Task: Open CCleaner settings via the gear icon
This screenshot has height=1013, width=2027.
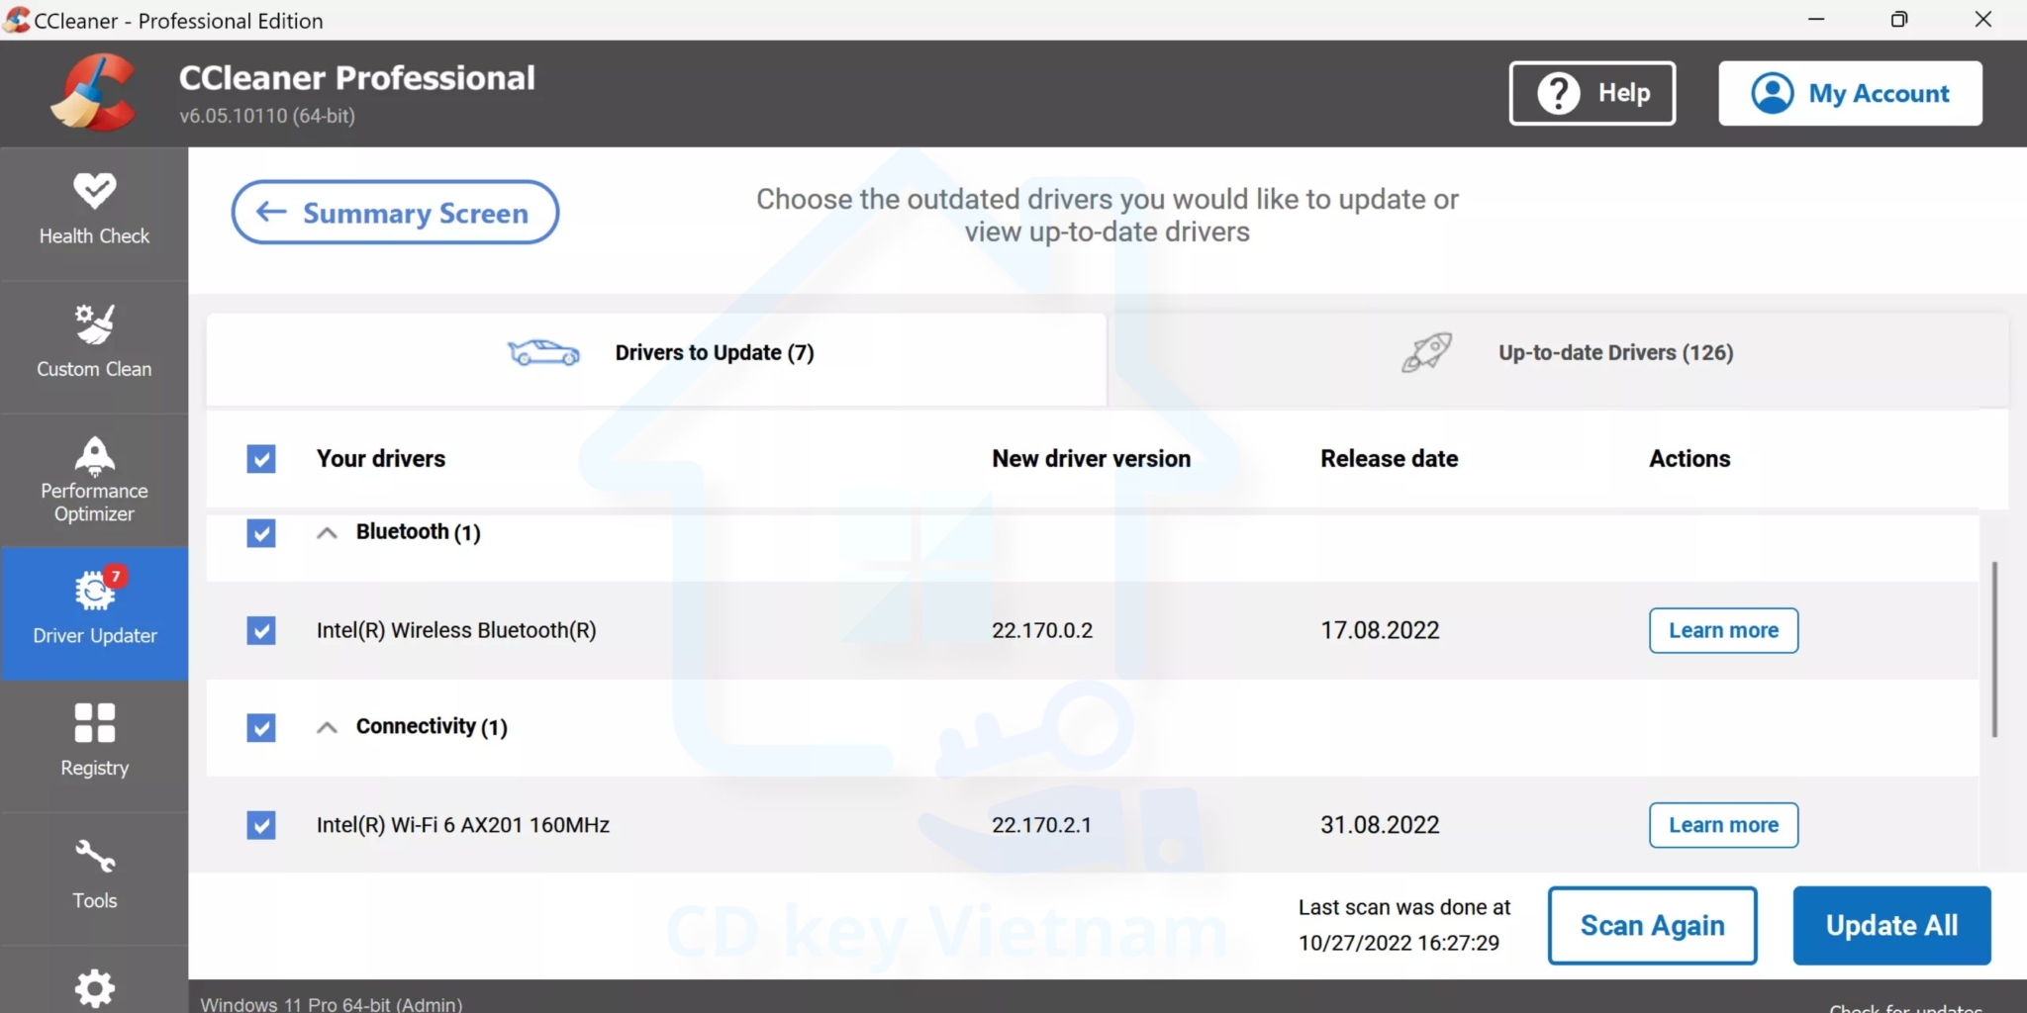Action: 94,988
